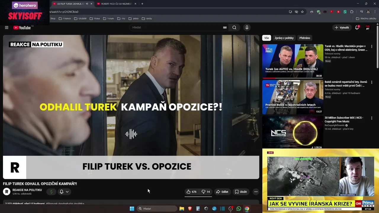This screenshot has height=213, width=379.
Task: Open the green S extension icon
Action: point(345,12)
